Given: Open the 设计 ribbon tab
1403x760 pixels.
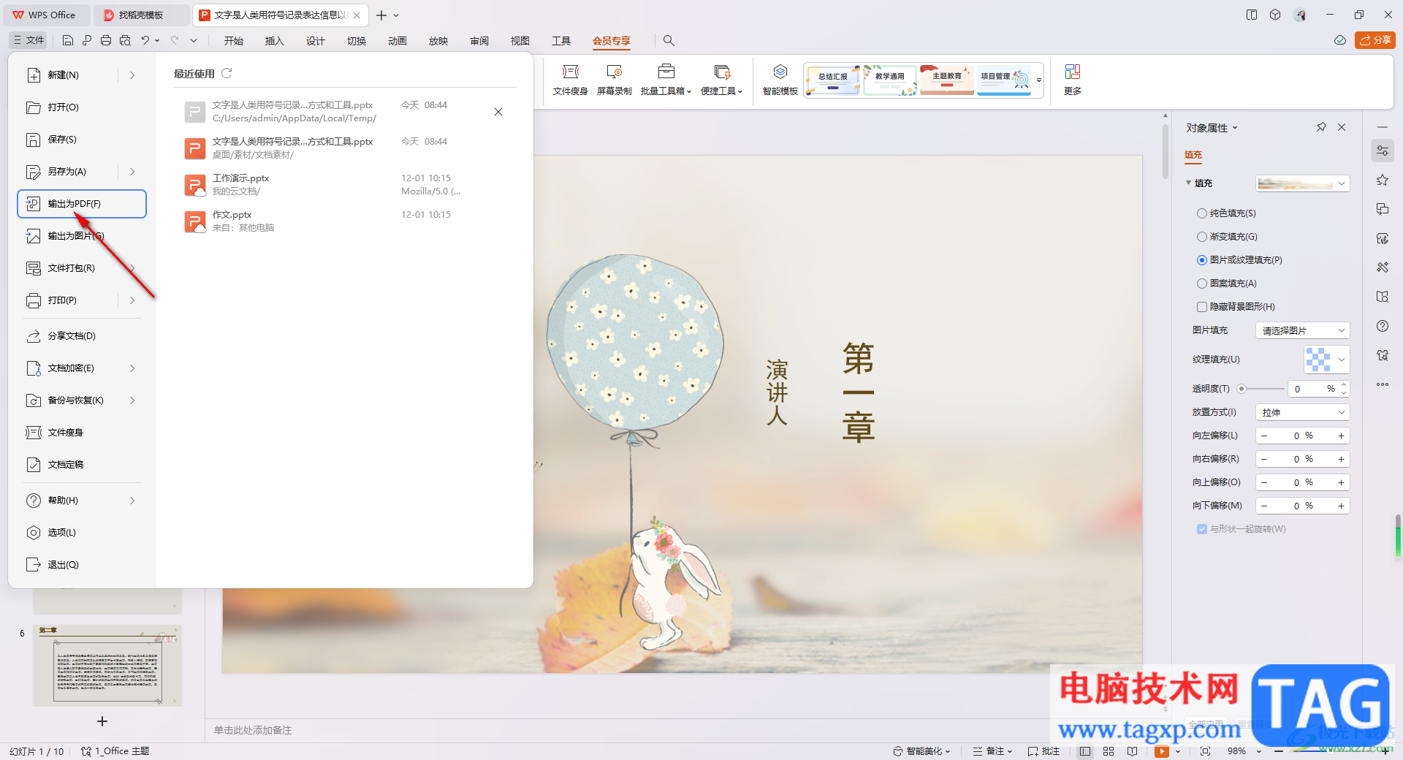Looking at the screenshot, I should [x=315, y=41].
